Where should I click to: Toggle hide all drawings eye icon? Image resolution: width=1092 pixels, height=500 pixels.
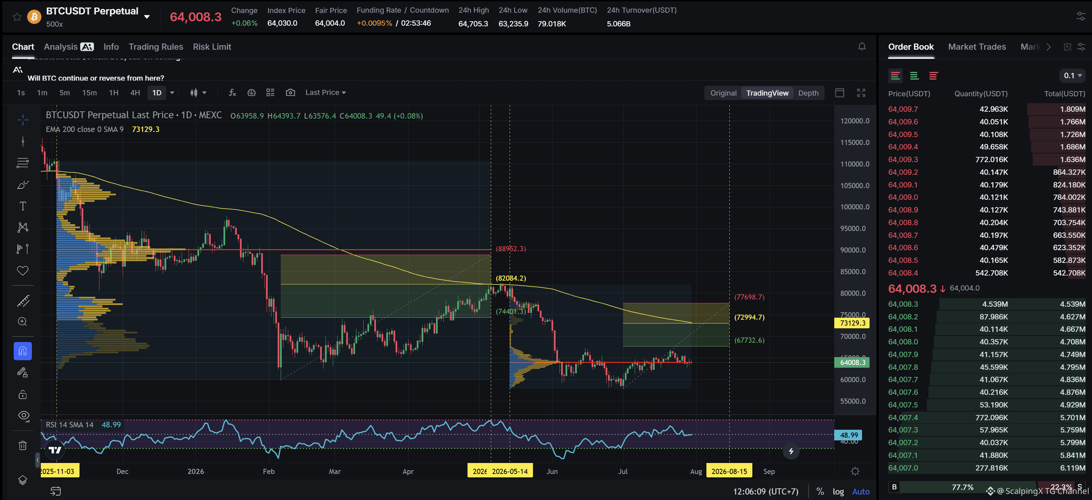23,416
